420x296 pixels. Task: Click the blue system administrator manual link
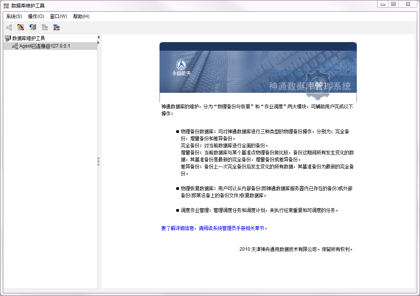[x=214, y=228]
